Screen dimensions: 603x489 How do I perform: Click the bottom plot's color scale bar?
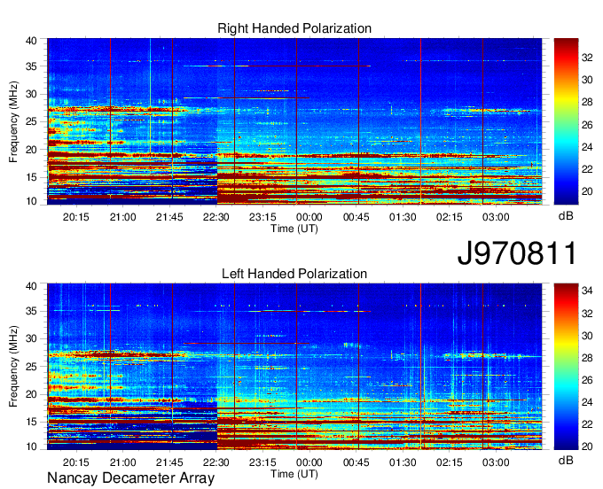566,366
